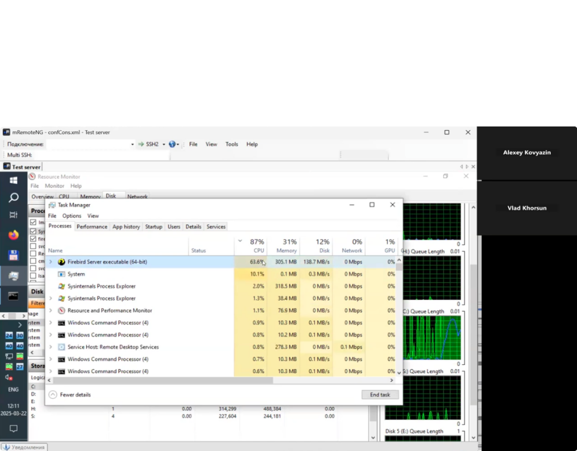Open the Tools menu in mRemoteNG
The height and width of the screenshot is (451, 577).
click(231, 144)
